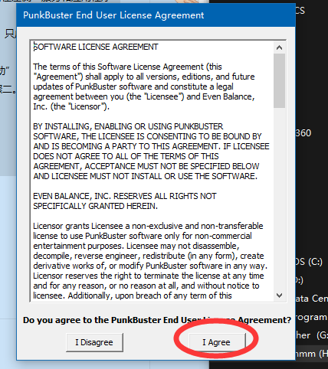The width and height of the screenshot is (328, 369).
Task: Click the I Agree button
Action: 217,342
